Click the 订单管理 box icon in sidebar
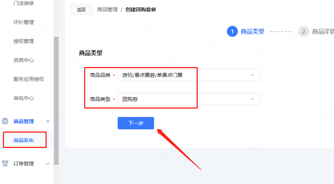This screenshot has height=184, width=334. coord(5,164)
